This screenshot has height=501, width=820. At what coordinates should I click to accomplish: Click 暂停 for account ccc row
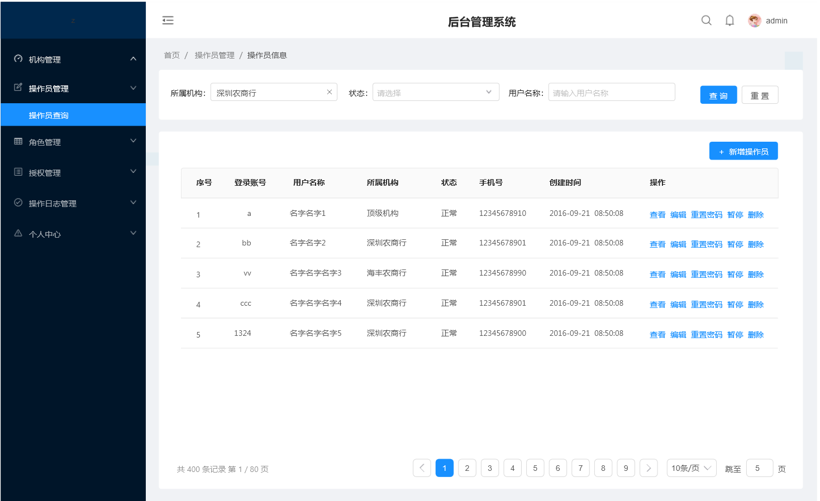735,305
